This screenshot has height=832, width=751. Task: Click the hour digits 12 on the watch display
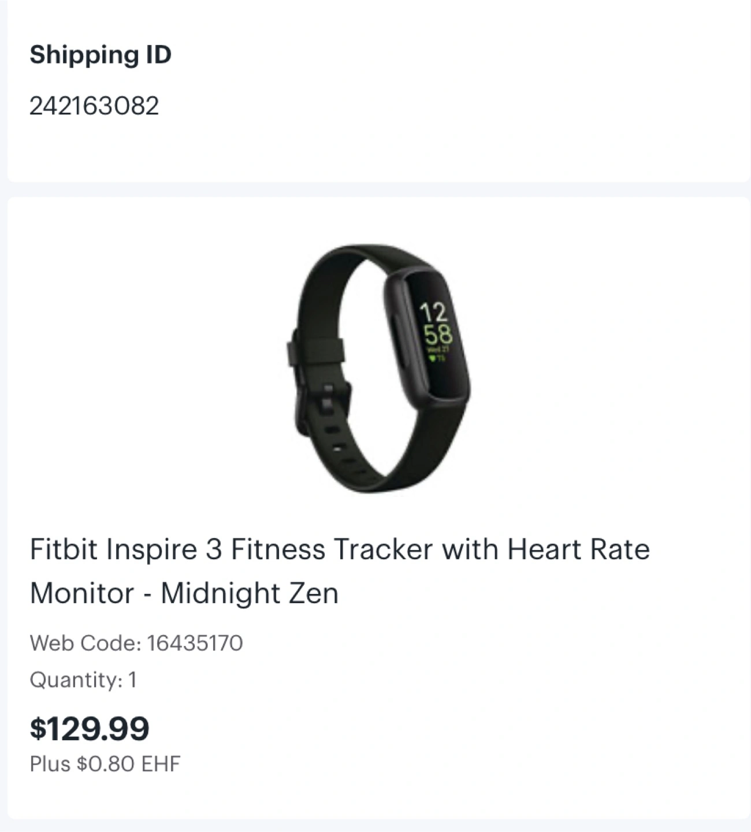click(x=433, y=313)
